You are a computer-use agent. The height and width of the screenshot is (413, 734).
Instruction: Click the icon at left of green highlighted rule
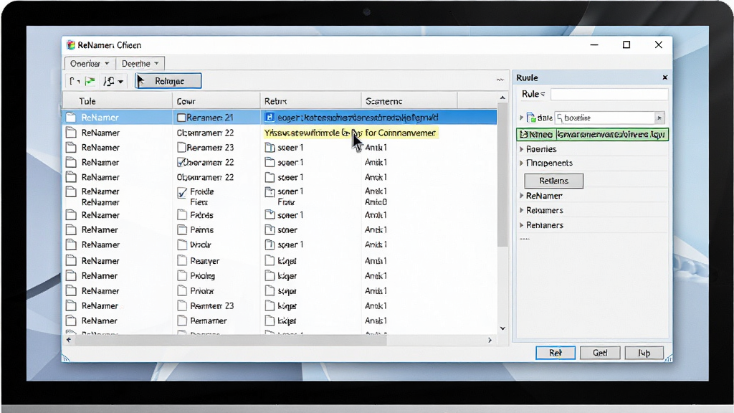[524, 135]
